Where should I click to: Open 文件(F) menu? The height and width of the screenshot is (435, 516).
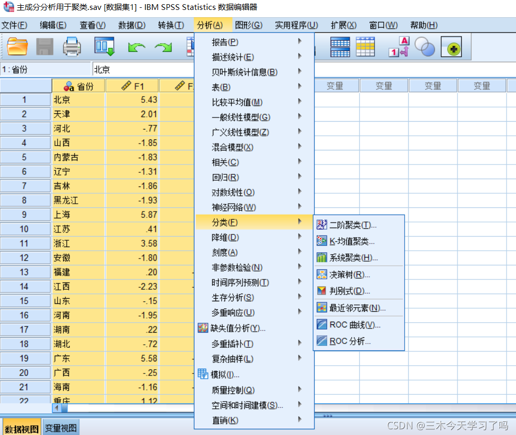tap(14, 25)
